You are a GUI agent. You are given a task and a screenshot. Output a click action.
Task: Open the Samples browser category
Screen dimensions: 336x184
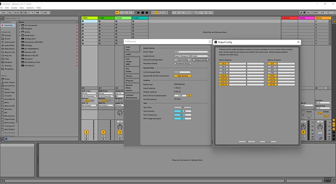(8, 62)
